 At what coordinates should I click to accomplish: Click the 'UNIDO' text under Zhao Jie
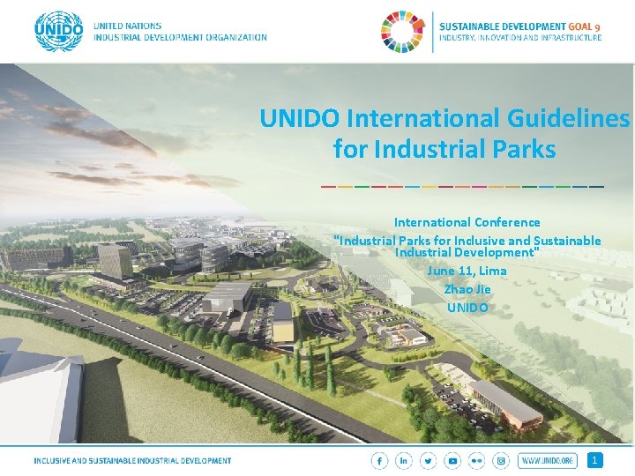pos(467,308)
